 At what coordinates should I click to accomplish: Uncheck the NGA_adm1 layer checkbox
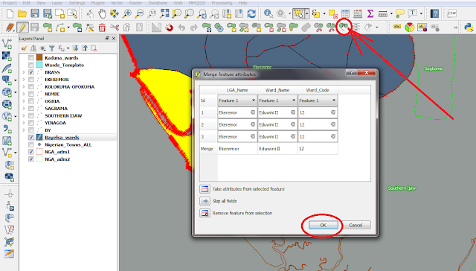(x=31, y=152)
